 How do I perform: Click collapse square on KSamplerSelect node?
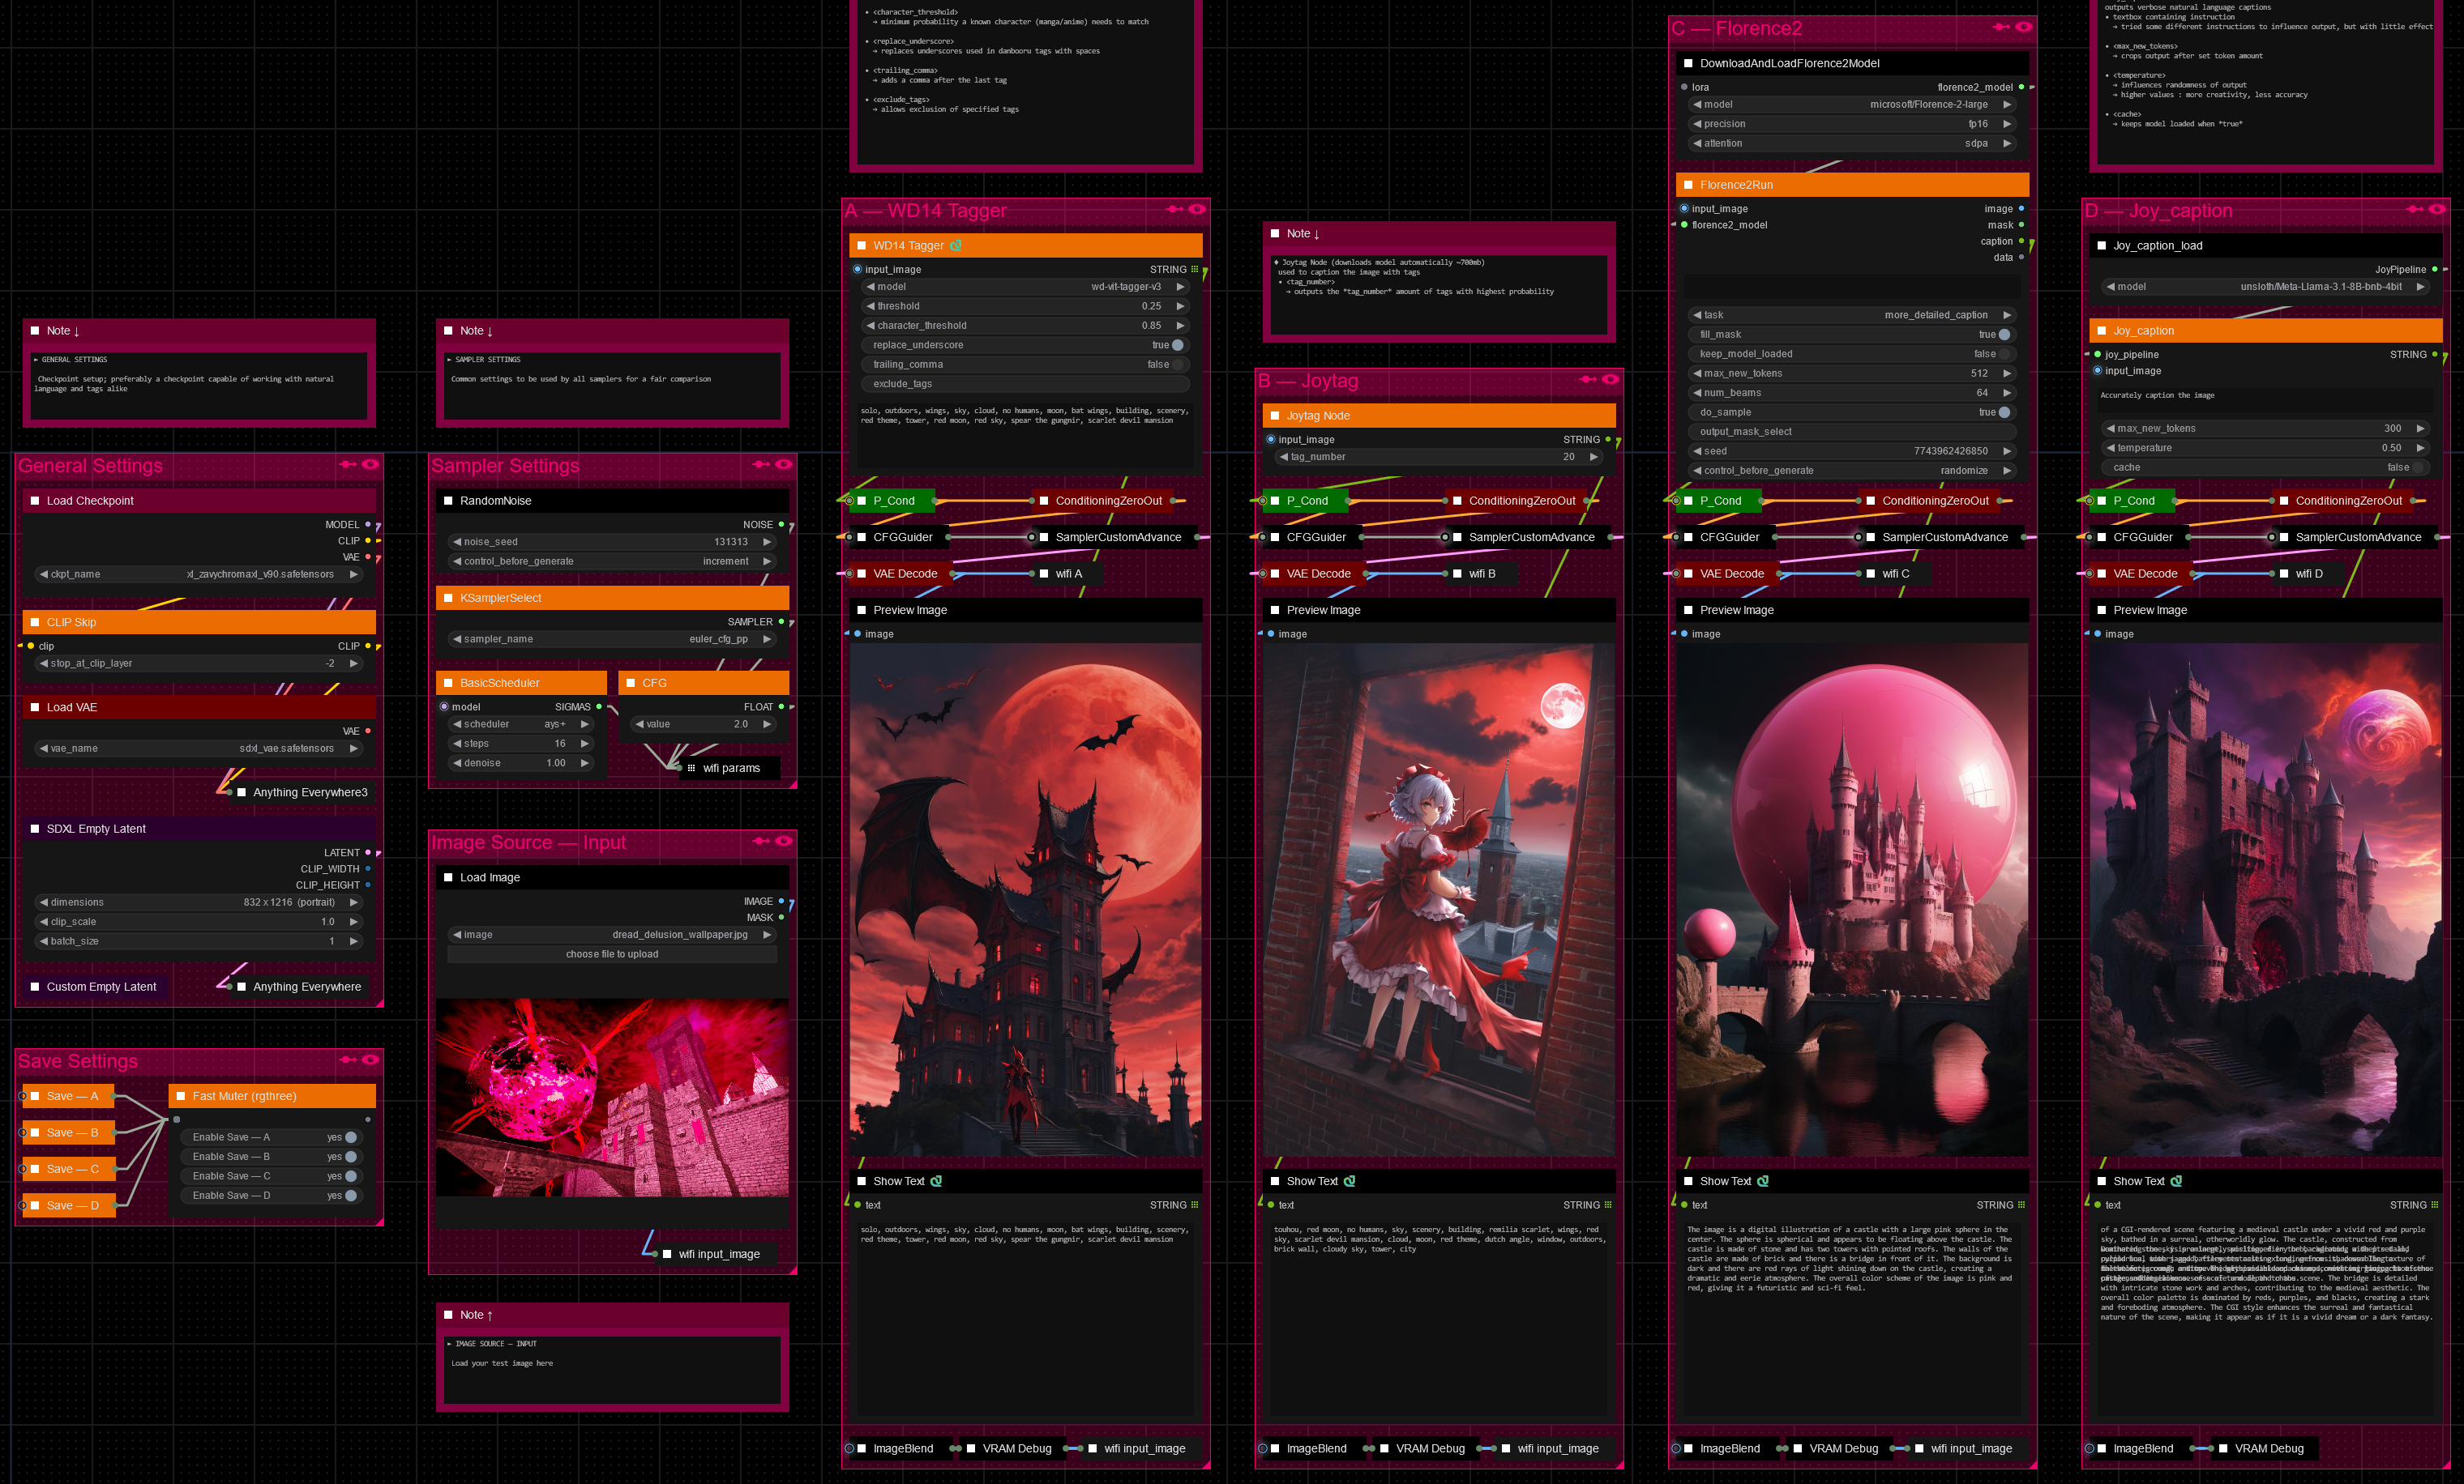(x=448, y=598)
